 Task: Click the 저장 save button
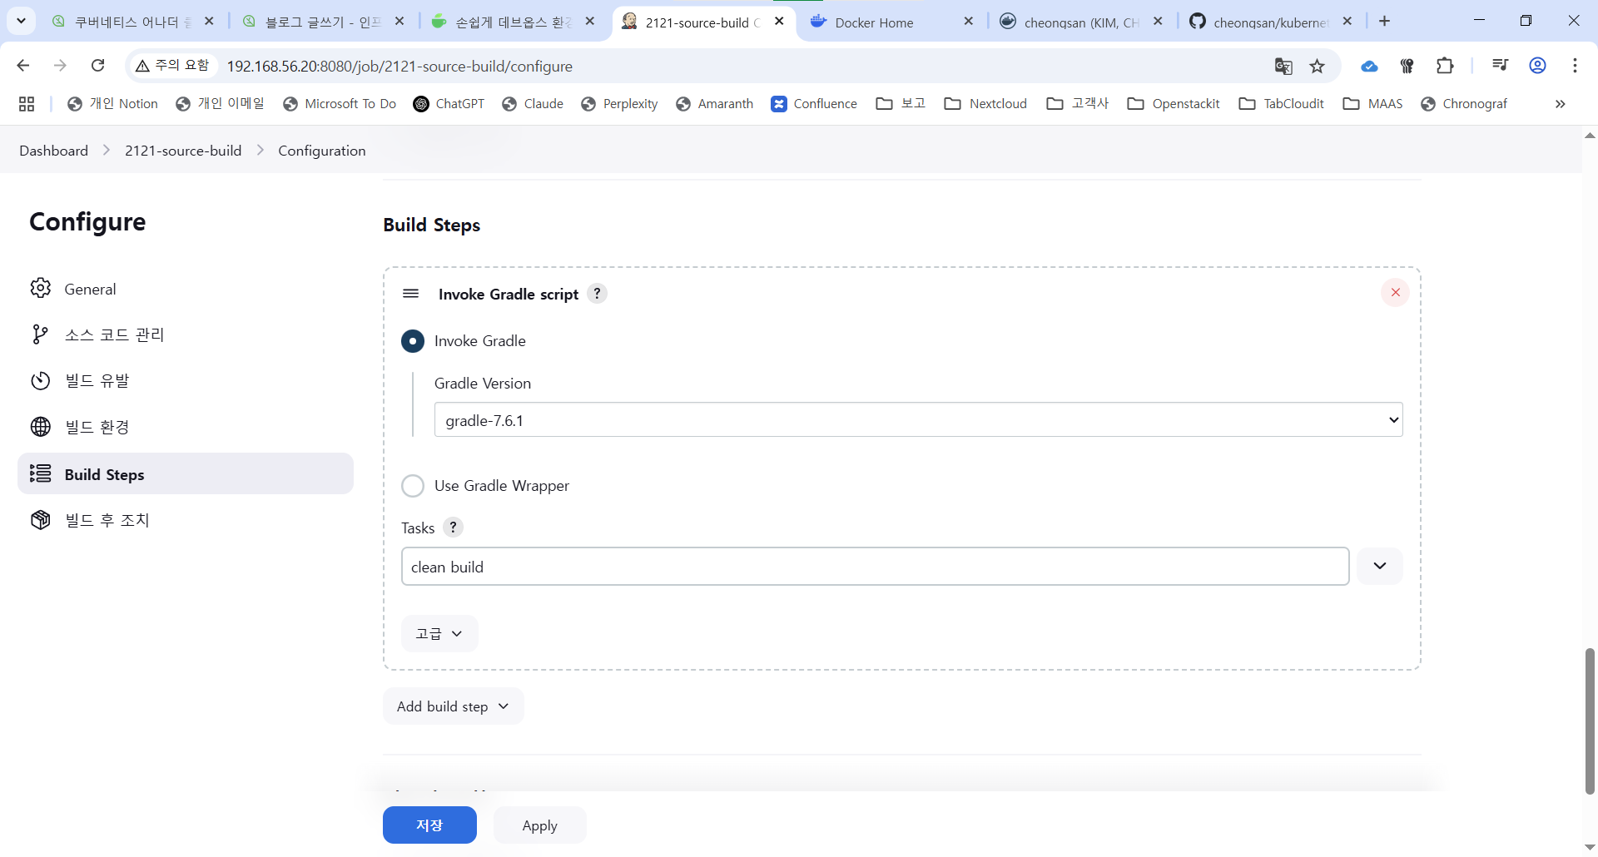429,825
